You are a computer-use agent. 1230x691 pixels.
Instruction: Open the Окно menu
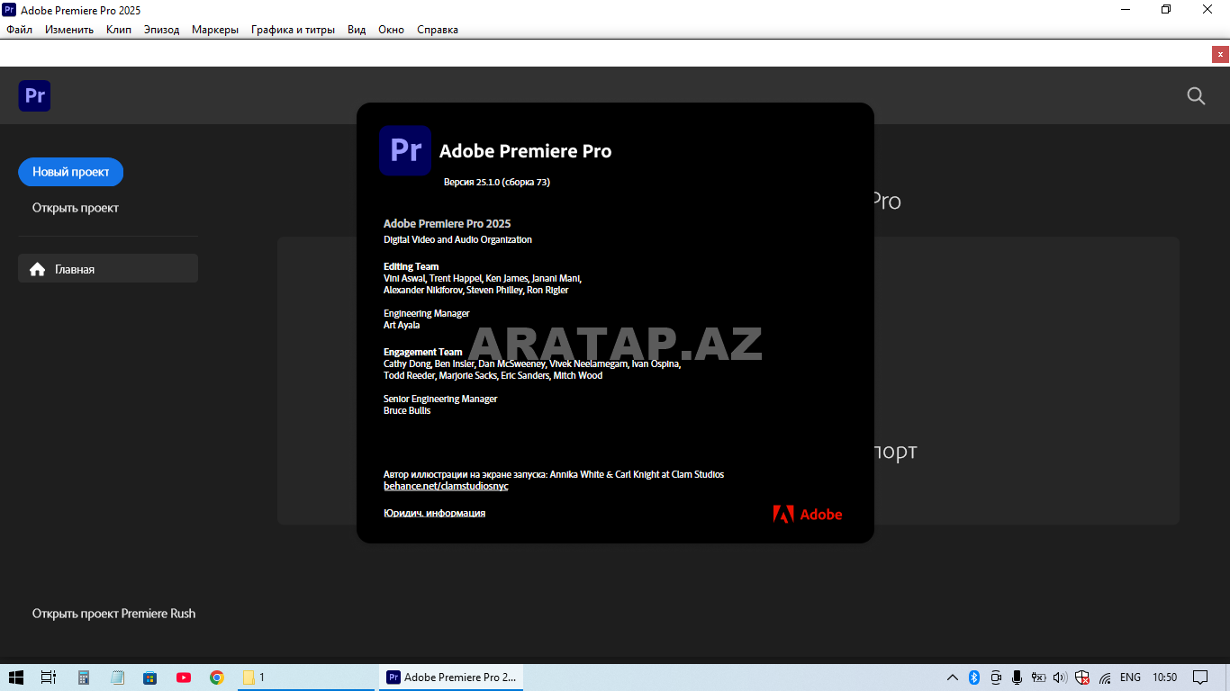tap(391, 30)
